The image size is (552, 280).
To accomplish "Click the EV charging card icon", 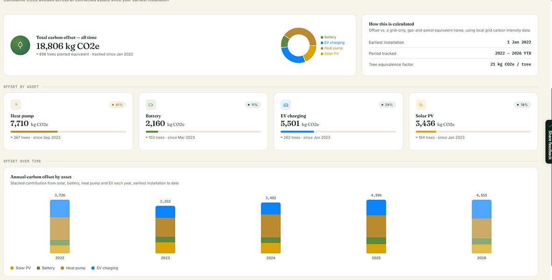I will pyautogui.click(x=285, y=105).
